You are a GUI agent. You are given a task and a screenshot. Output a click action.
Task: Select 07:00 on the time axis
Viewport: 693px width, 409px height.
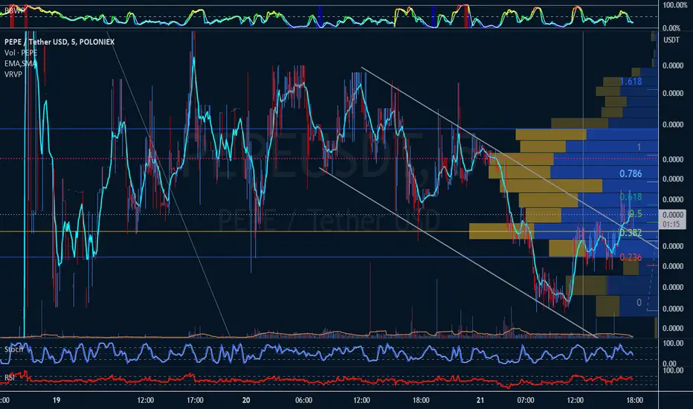(x=526, y=400)
